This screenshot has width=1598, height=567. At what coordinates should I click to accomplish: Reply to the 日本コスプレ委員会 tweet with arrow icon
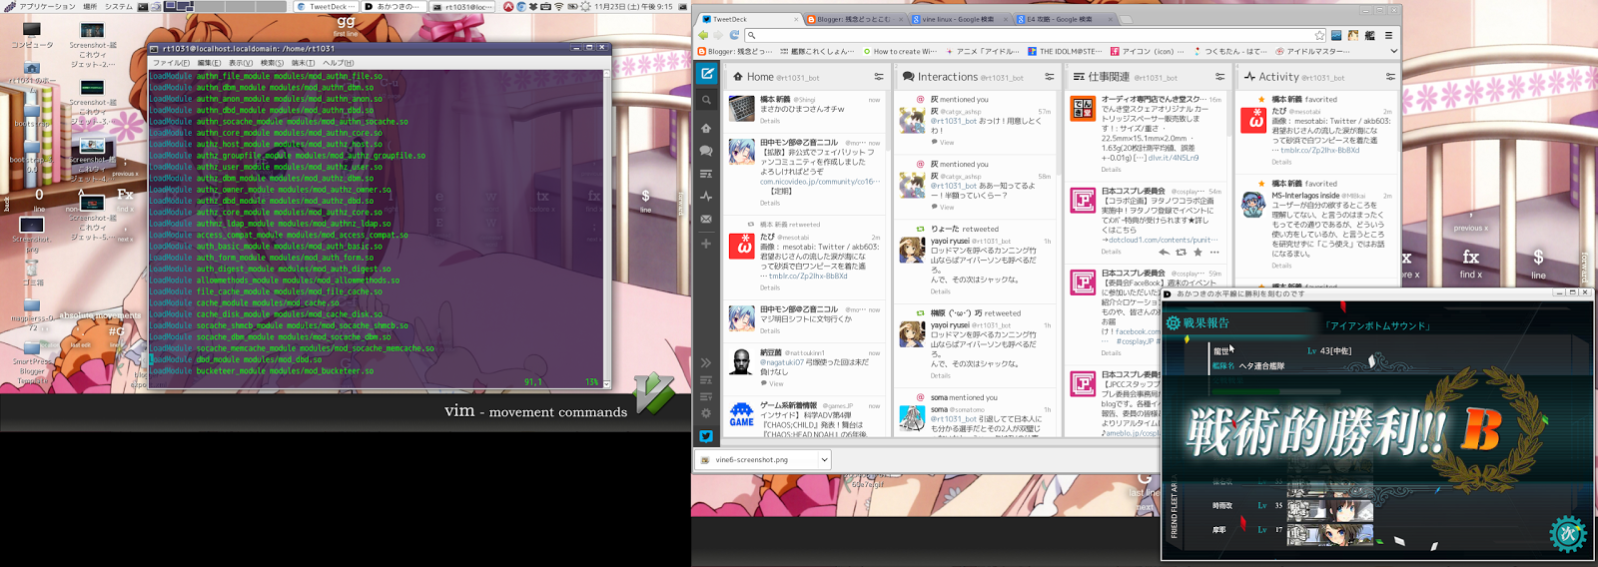(1164, 252)
